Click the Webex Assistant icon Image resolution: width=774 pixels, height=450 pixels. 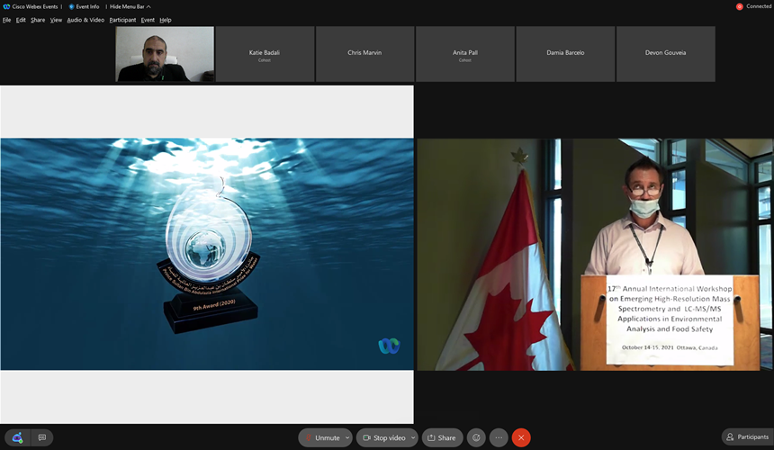(17, 437)
